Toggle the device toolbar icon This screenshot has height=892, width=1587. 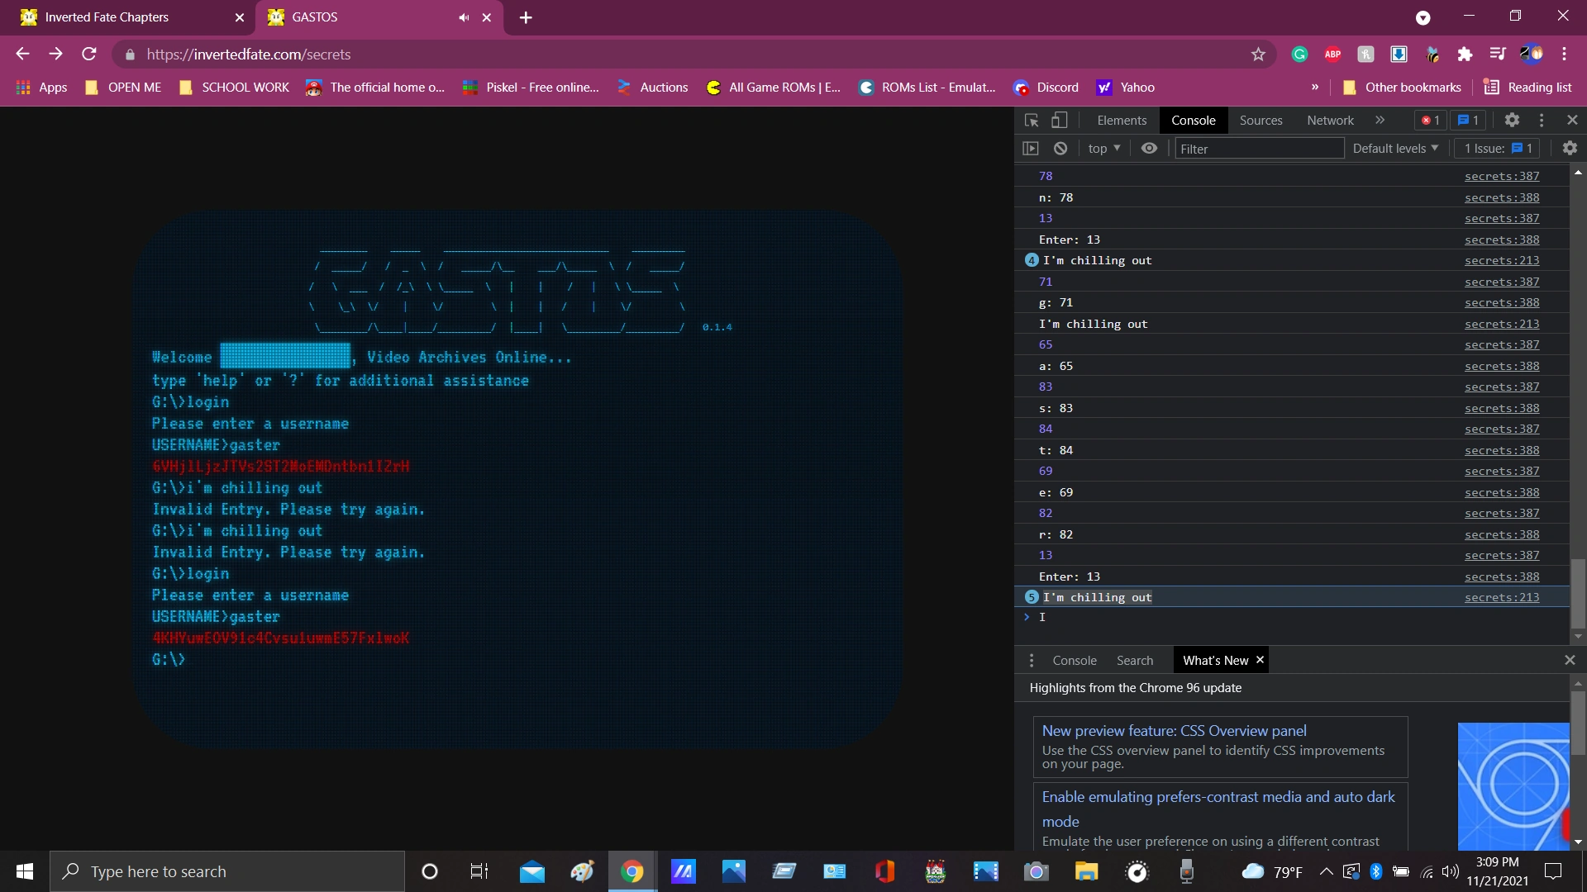pyautogui.click(x=1059, y=121)
